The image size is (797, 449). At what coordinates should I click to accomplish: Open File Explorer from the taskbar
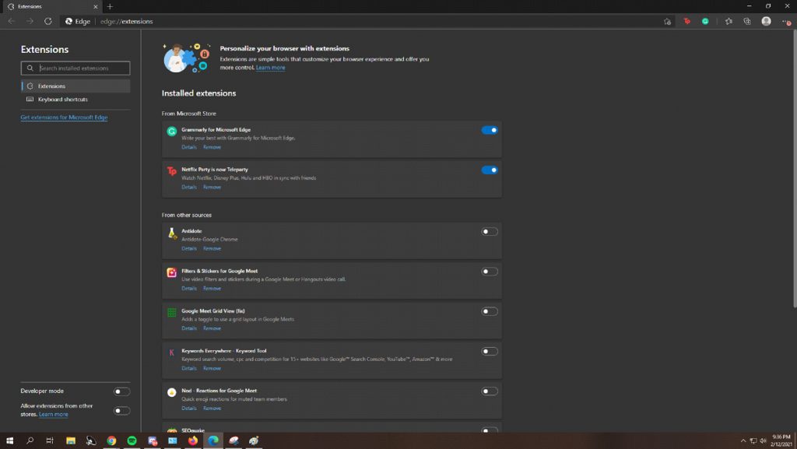pos(71,441)
